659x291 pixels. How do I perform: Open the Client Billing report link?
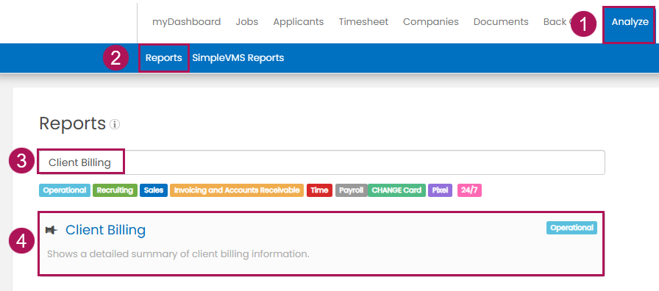click(105, 230)
